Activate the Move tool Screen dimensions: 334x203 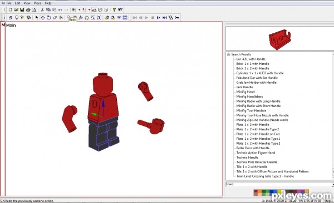[x=43, y=18]
